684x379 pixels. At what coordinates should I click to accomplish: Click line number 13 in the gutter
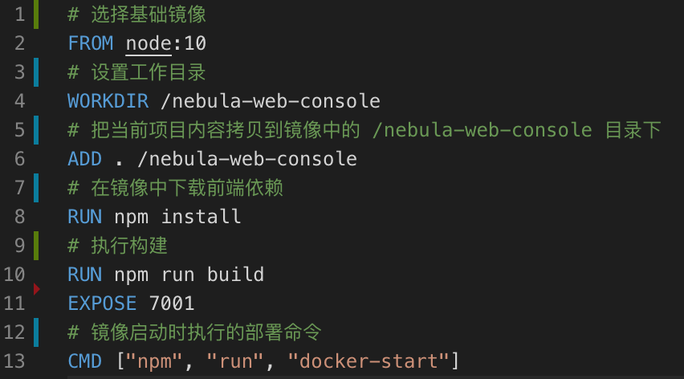[14, 361]
